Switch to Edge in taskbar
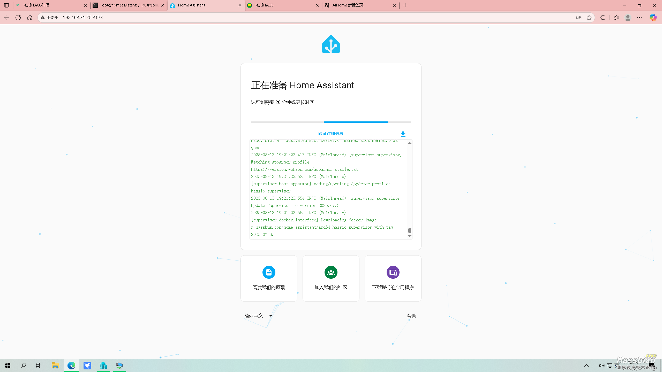This screenshot has width=662, height=372. click(x=71, y=366)
